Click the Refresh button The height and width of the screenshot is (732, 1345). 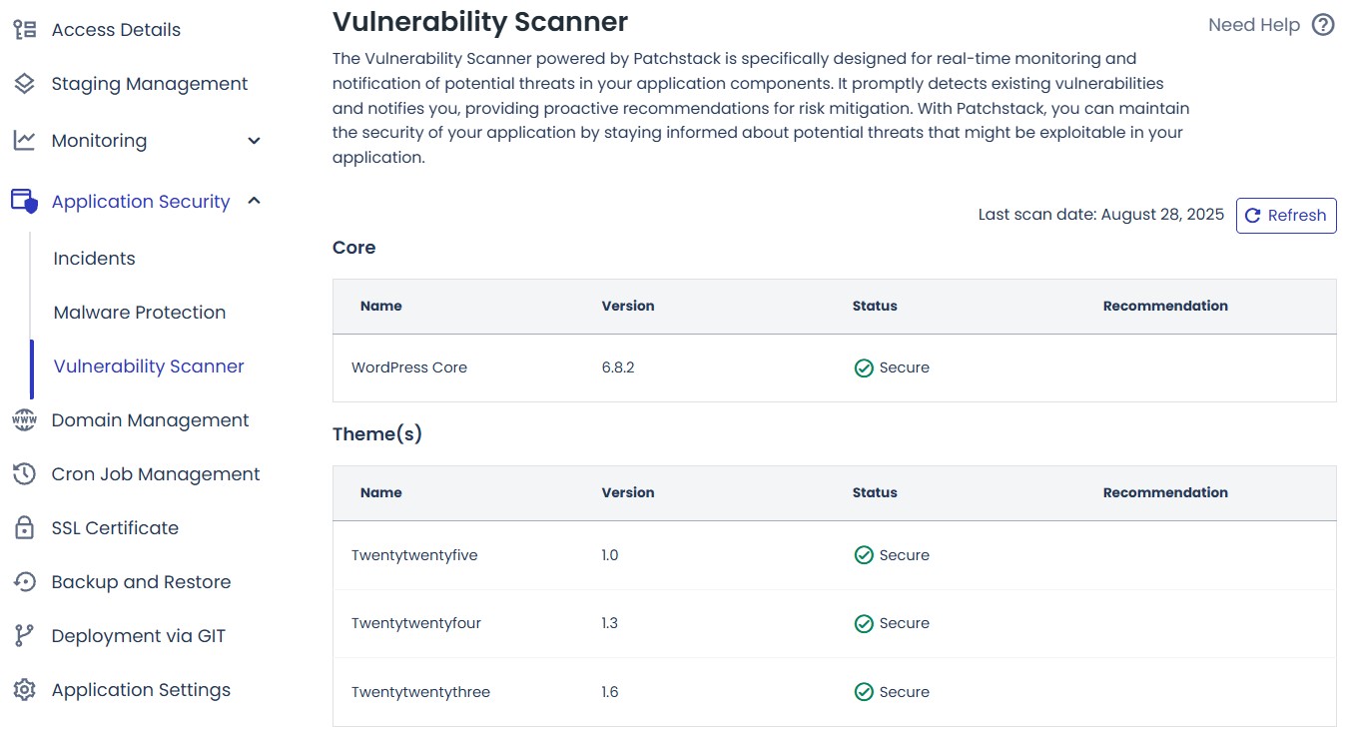1286,215
